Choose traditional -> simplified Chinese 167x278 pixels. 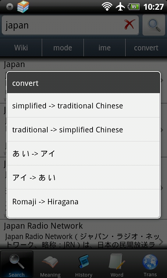point(83,129)
